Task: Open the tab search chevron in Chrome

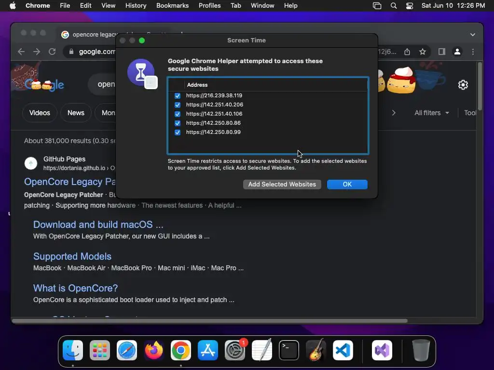Action: [x=473, y=35]
